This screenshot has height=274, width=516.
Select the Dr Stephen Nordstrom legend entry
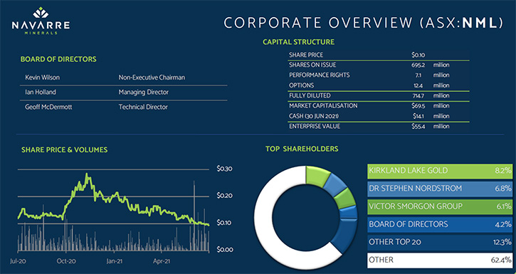point(440,189)
